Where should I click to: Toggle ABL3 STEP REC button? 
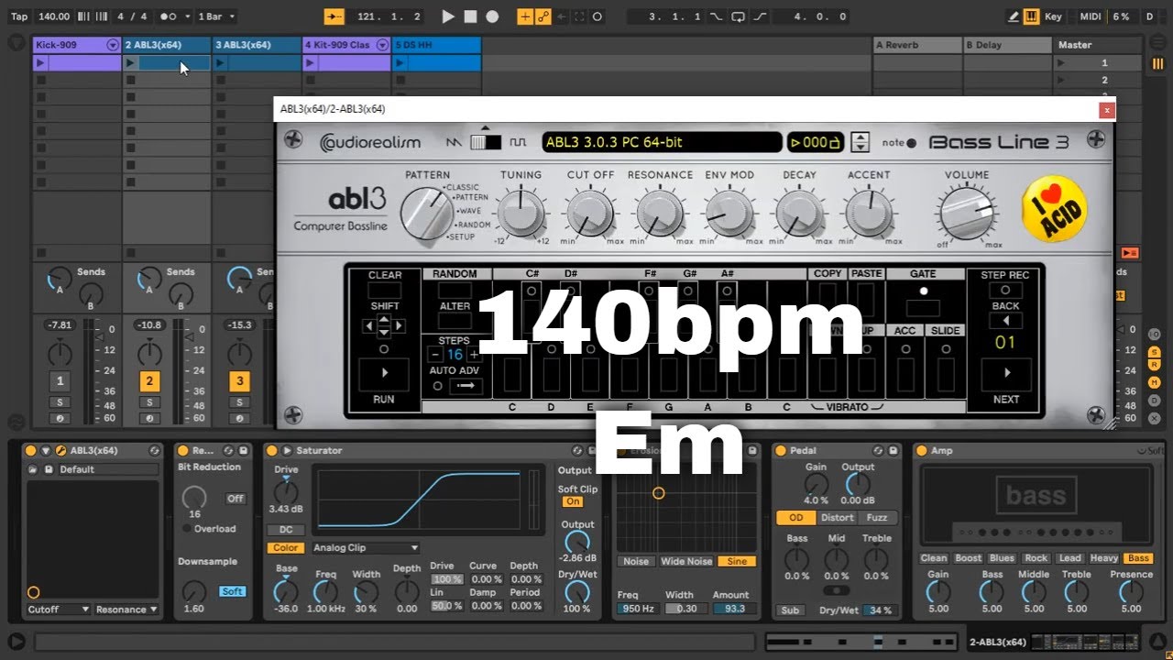(x=1005, y=291)
